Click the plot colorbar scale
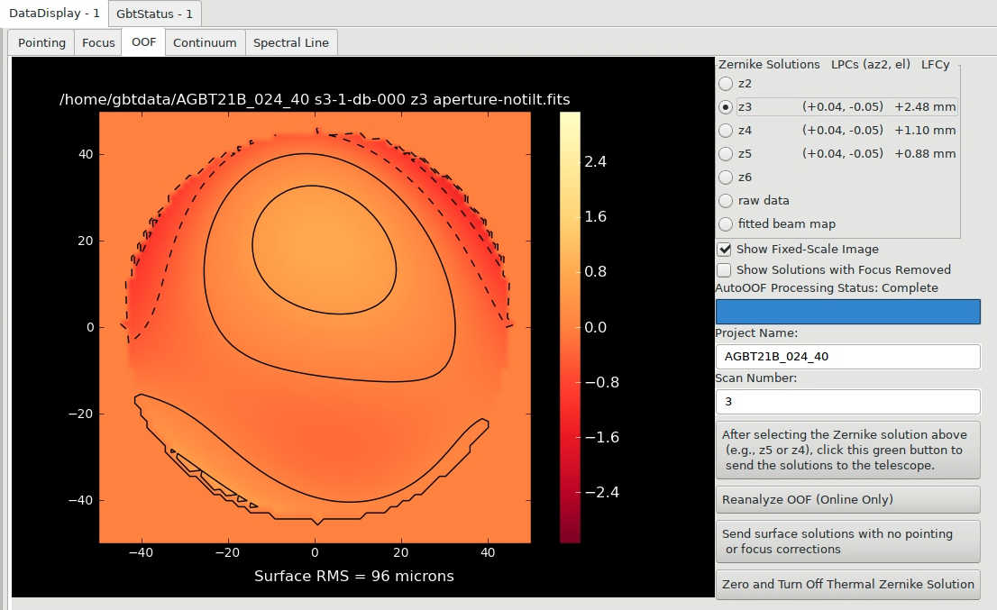Viewport: 997px width, 610px height. 570,327
